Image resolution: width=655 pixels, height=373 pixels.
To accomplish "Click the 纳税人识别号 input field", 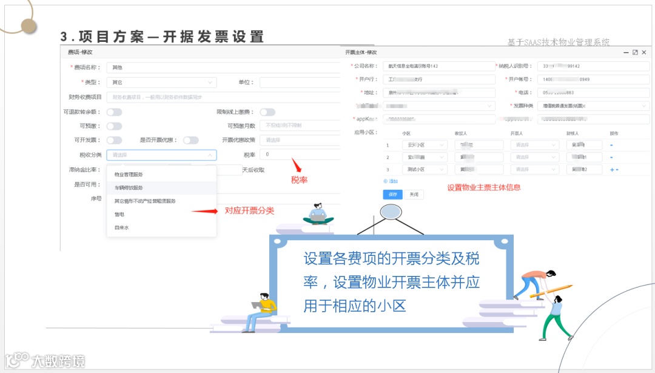I will pyautogui.click(x=593, y=66).
